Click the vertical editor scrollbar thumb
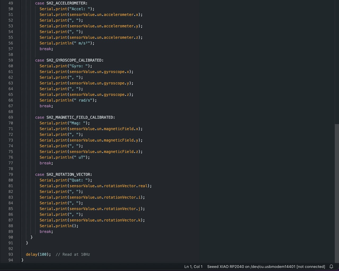The width and height of the screenshot is (339, 271). 337,193
